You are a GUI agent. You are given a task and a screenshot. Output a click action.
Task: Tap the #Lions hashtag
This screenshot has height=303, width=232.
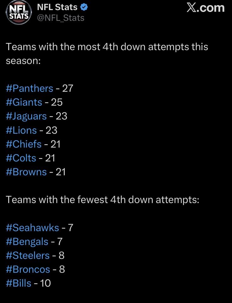click(21, 130)
